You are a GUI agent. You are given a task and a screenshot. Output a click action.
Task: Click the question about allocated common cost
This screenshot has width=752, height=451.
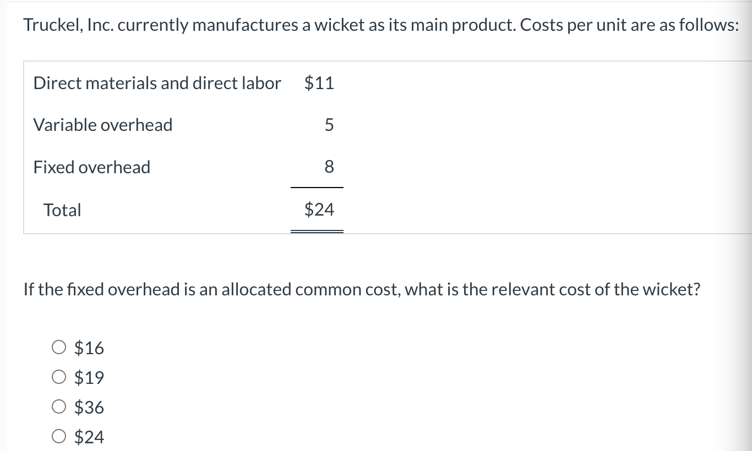(362, 289)
